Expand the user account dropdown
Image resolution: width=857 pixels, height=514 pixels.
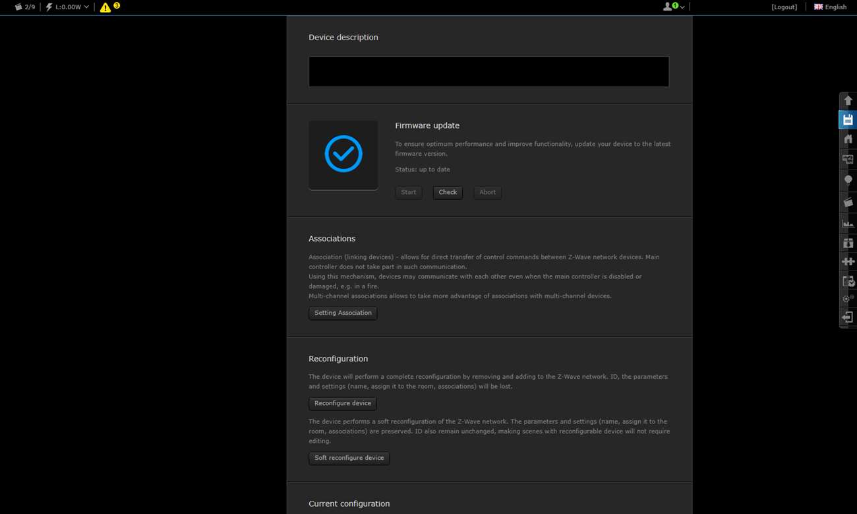point(673,7)
